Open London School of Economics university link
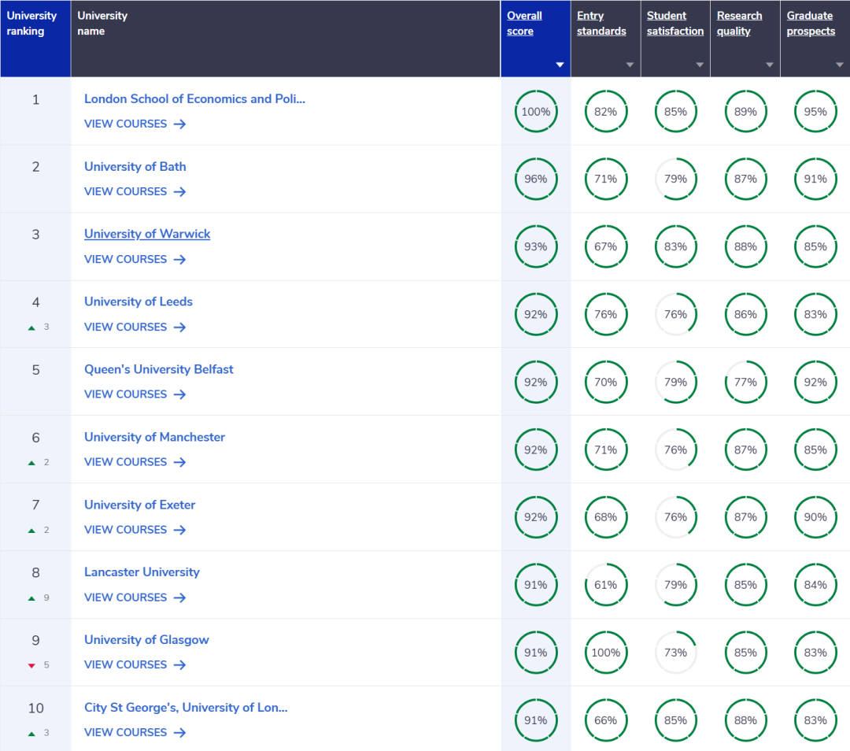This screenshot has width=850, height=751. point(194,98)
